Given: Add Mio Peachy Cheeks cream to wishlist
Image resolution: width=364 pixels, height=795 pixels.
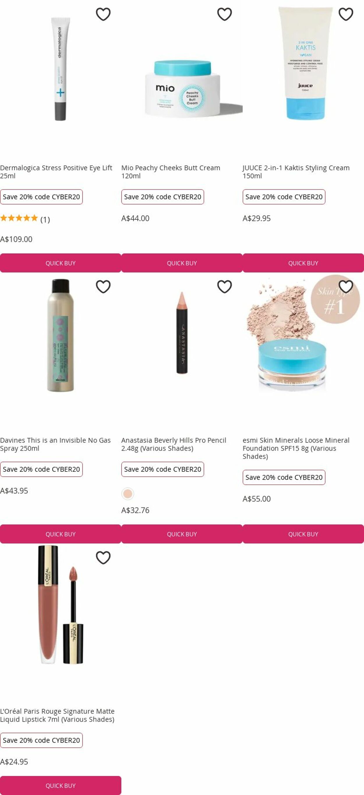Looking at the screenshot, I should tap(225, 14).
